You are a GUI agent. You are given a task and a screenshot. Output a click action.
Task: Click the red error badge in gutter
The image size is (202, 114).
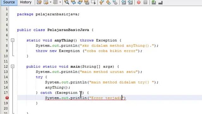(x=7, y=98)
